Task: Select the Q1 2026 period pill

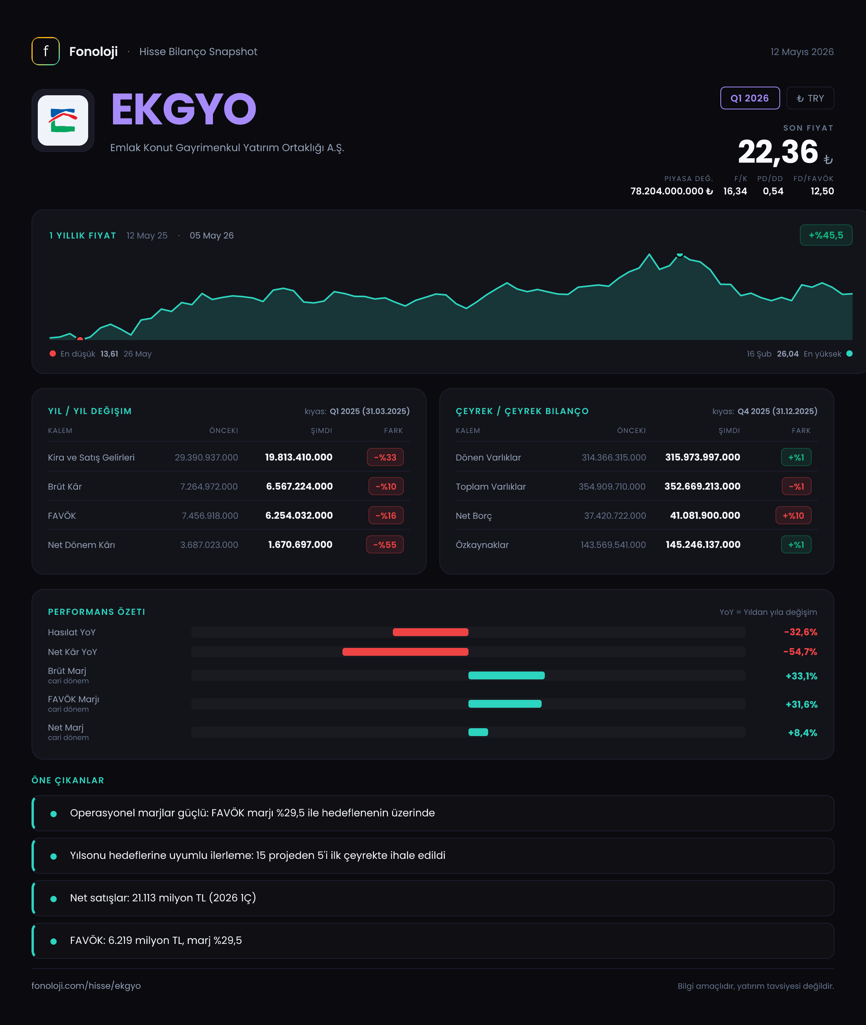Action: [x=749, y=98]
